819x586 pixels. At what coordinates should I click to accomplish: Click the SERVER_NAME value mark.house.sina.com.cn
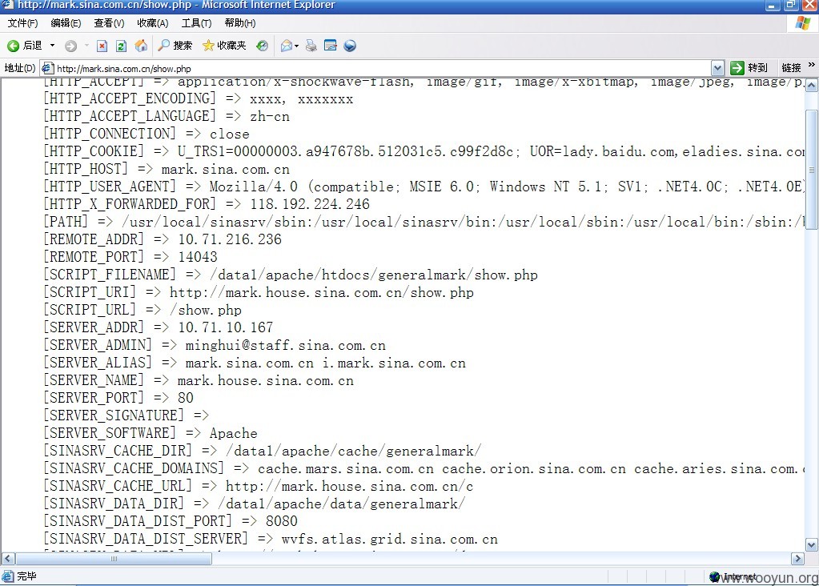(x=265, y=380)
